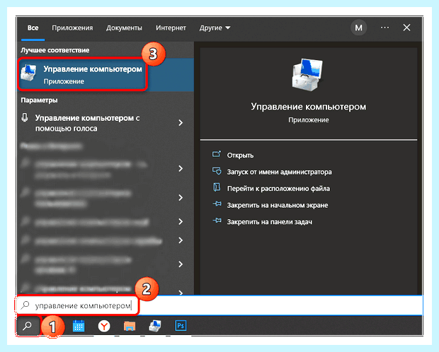Select Закрепить на панели задач
The image size is (439, 352).
pyautogui.click(x=269, y=222)
